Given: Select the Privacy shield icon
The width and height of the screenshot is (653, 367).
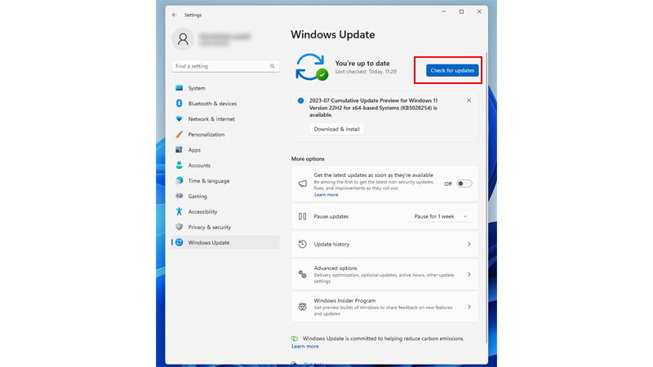Looking at the screenshot, I should (179, 227).
